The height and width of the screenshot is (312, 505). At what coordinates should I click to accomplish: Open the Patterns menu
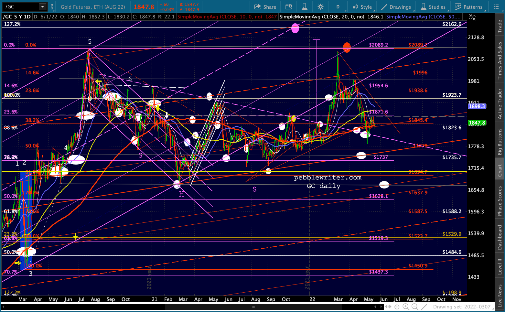pos(469,7)
